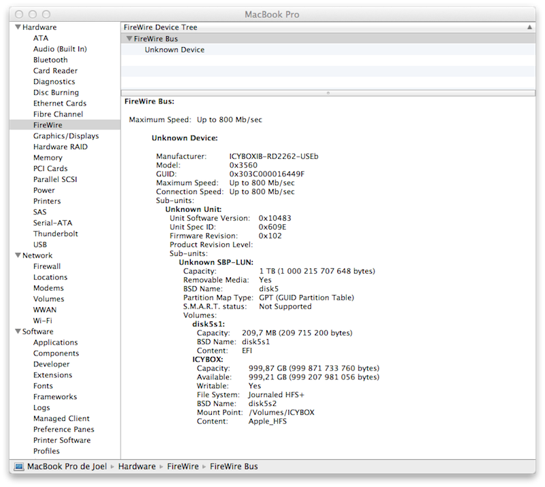Open Frameworks entry

pos(55,396)
